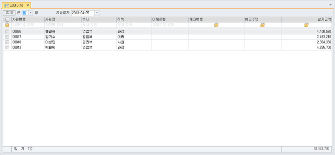335x155 pixels.
Task: Click the empty 예금주명 cell for 이성민
Action: 263,42
